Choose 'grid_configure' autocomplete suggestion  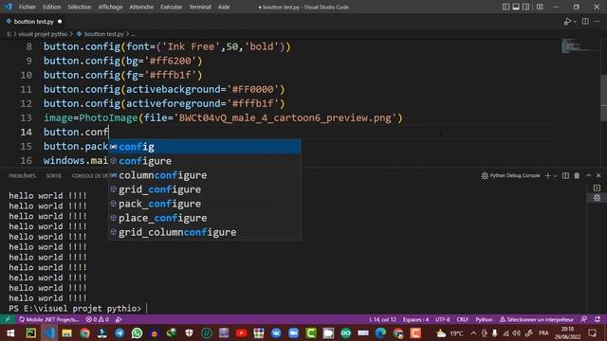(x=205, y=189)
